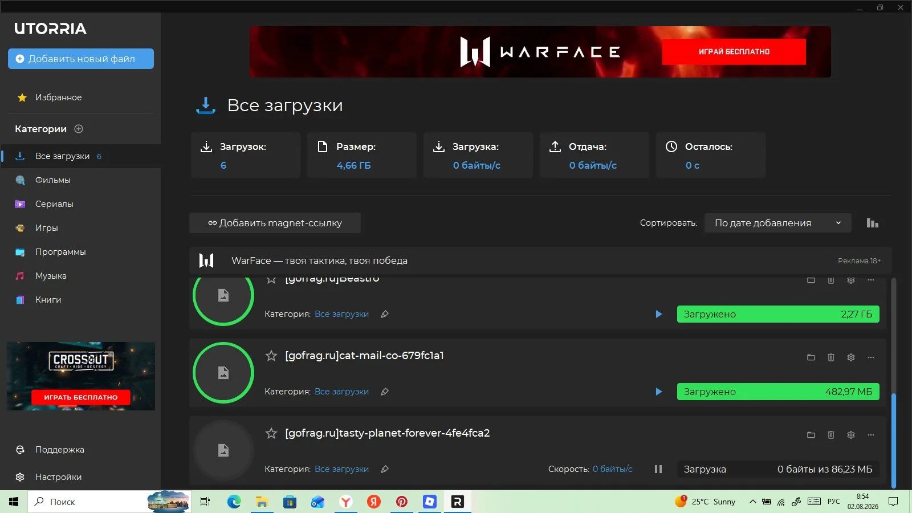Screen dimensions: 912x513
Task: Click the Размер 4,66 ГБ stat card
Action: (362, 155)
